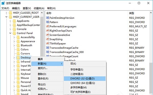Click the TranscodedImageCache binary icon
This screenshot has width=153, height=95.
tap(47, 48)
